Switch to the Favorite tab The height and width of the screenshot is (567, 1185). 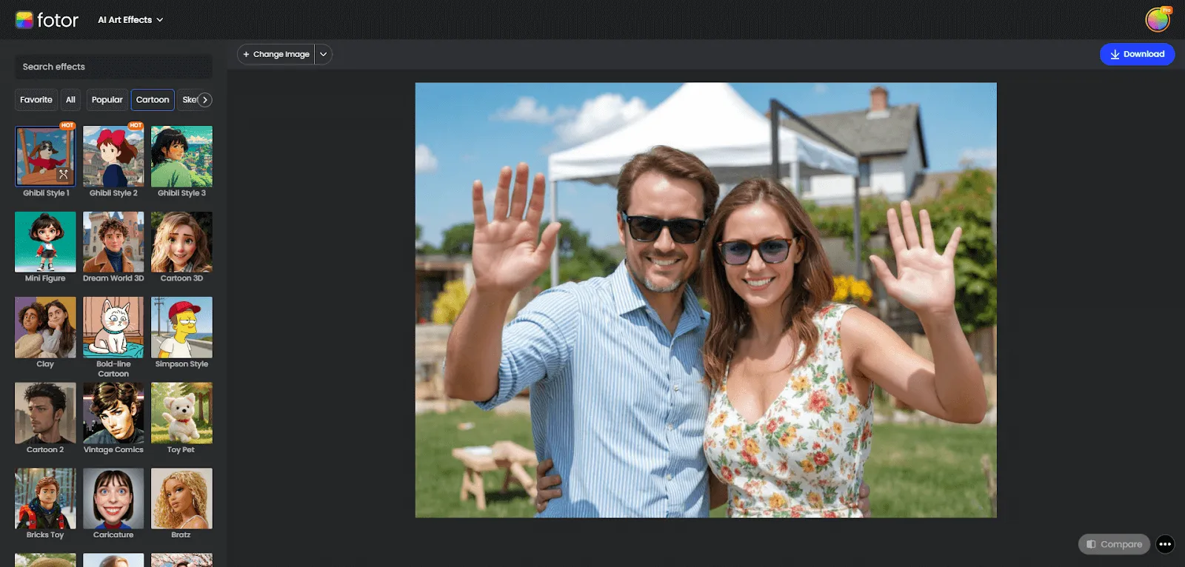tap(36, 100)
